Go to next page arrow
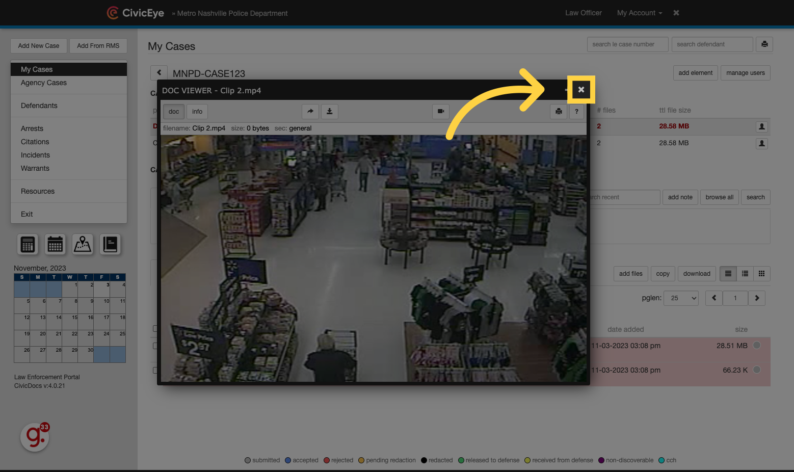The height and width of the screenshot is (472, 794). [x=757, y=298]
